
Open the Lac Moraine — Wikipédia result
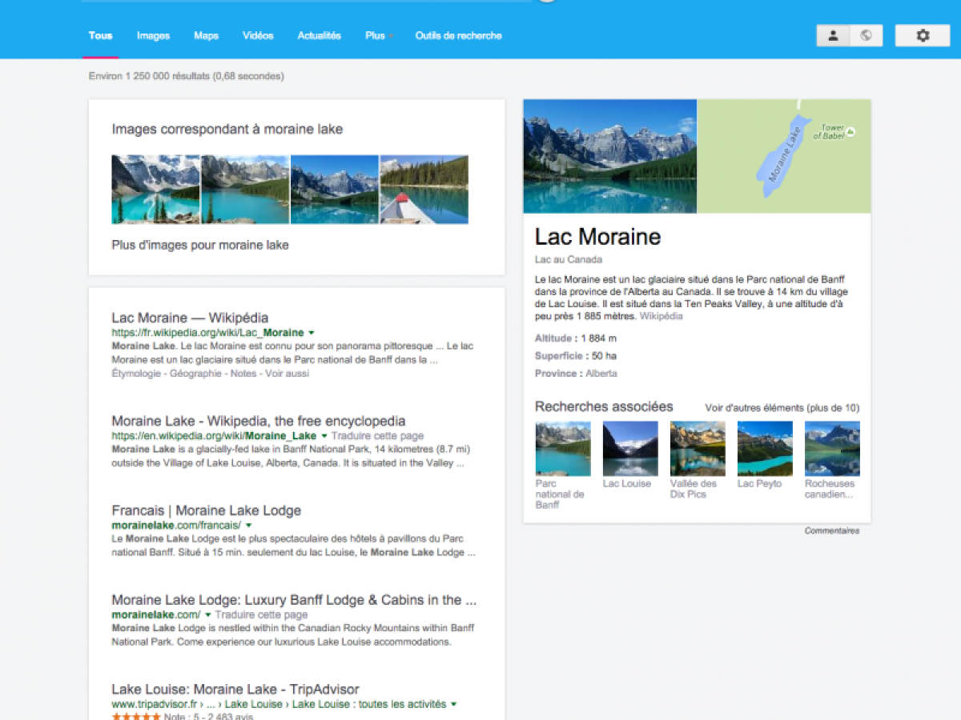pyautogui.click(x=190, y=318)
